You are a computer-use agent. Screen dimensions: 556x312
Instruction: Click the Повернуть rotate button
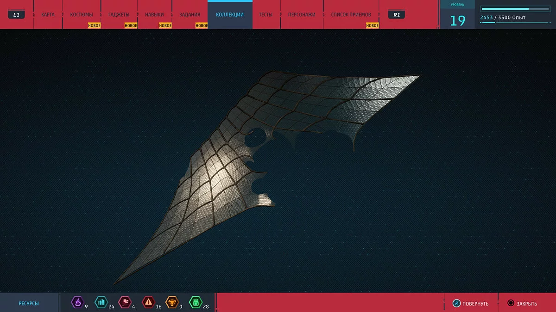click(x=471, y=303)
